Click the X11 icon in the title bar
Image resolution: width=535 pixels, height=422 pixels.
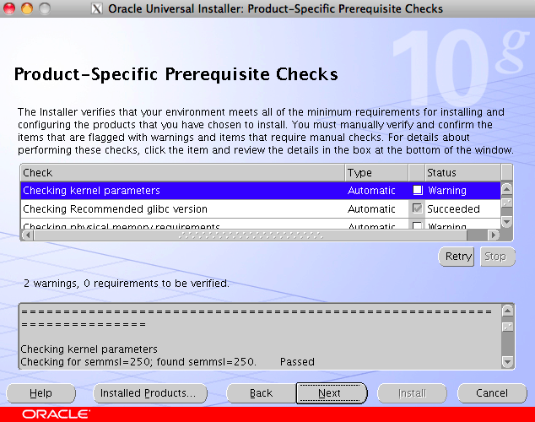97,8
